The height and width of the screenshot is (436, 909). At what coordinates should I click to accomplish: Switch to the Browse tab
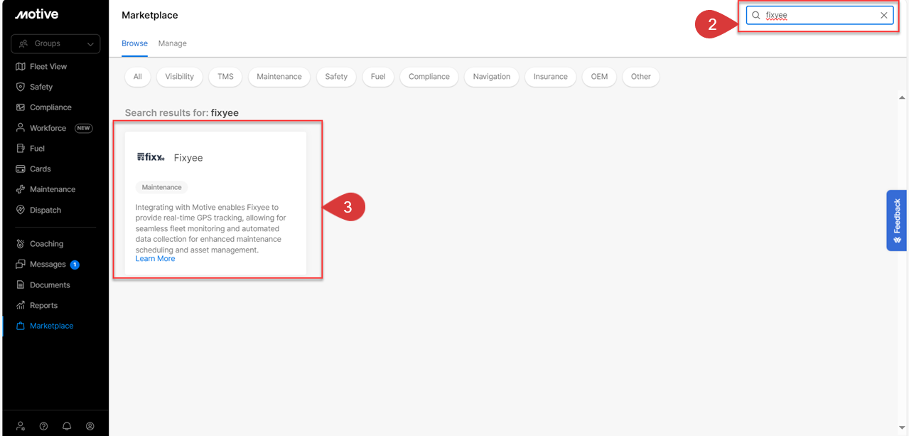[134, 43]
